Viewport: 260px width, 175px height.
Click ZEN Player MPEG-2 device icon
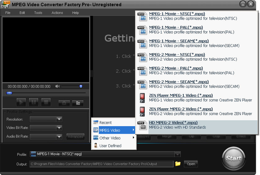point(142,112)
